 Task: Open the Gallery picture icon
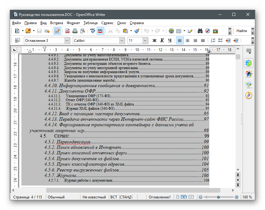click(x=215, y=31)
